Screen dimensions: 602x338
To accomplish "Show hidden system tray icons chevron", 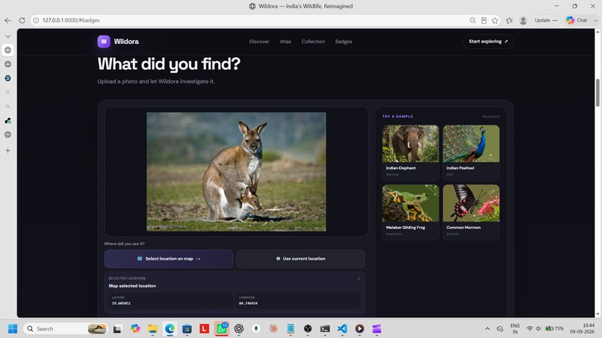I will tap(488, 329).
